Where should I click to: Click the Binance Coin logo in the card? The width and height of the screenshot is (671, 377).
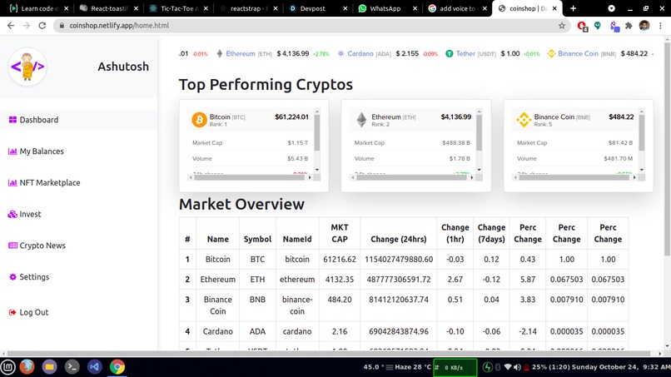click(x=524, y=120)
